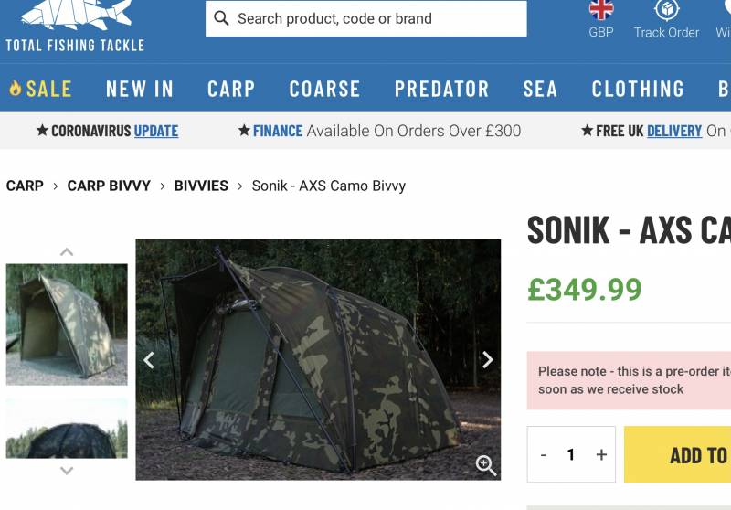
Task: Click the product search input field
Action: coord(375,18)
